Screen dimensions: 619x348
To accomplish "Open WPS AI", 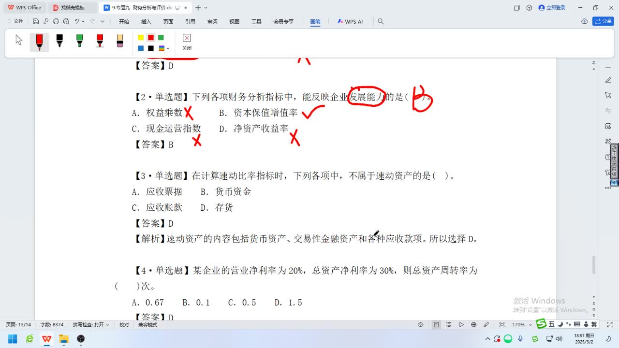I will coord(350,22).
